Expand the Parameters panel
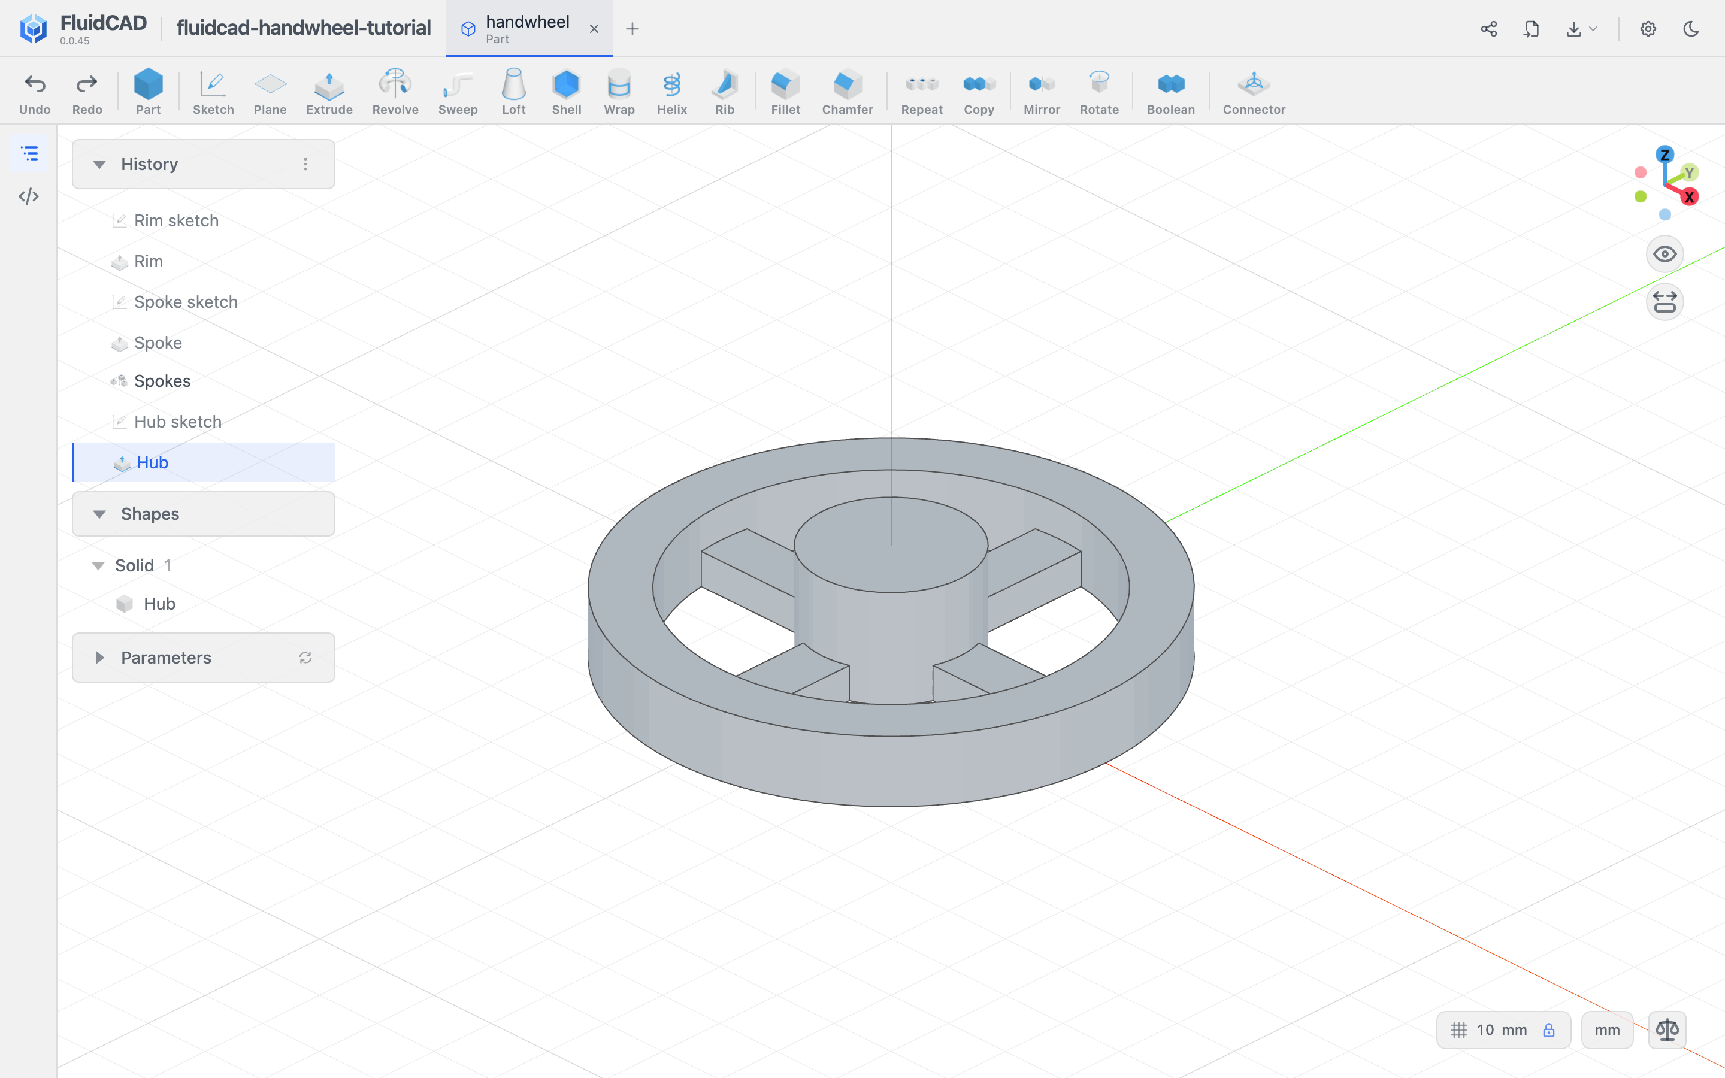 (99, 658)
